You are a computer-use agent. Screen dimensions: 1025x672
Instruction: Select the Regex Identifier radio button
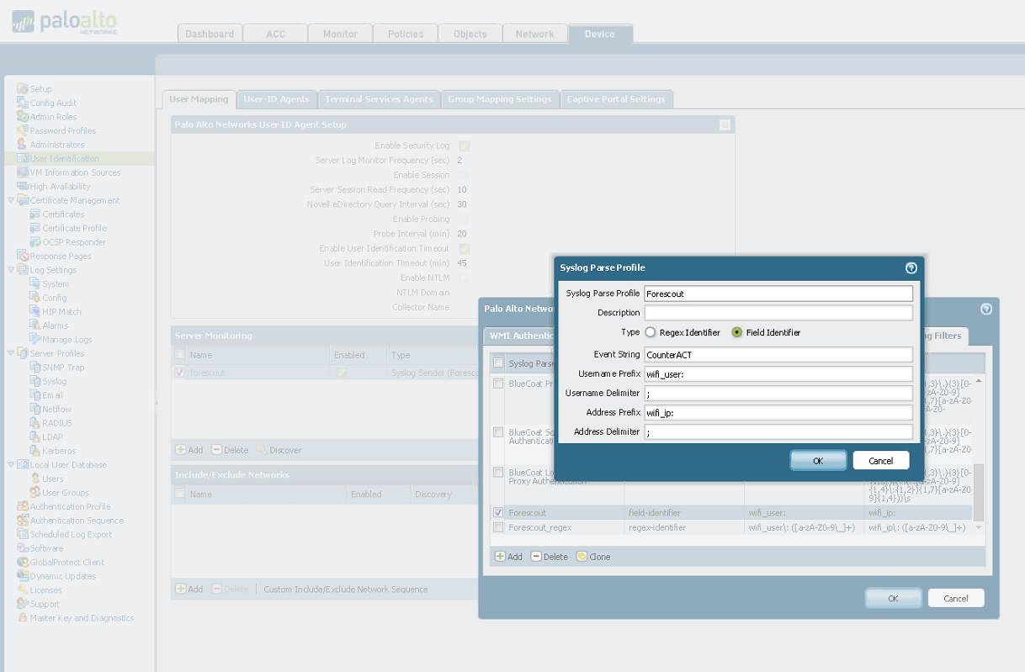[651, 333]
